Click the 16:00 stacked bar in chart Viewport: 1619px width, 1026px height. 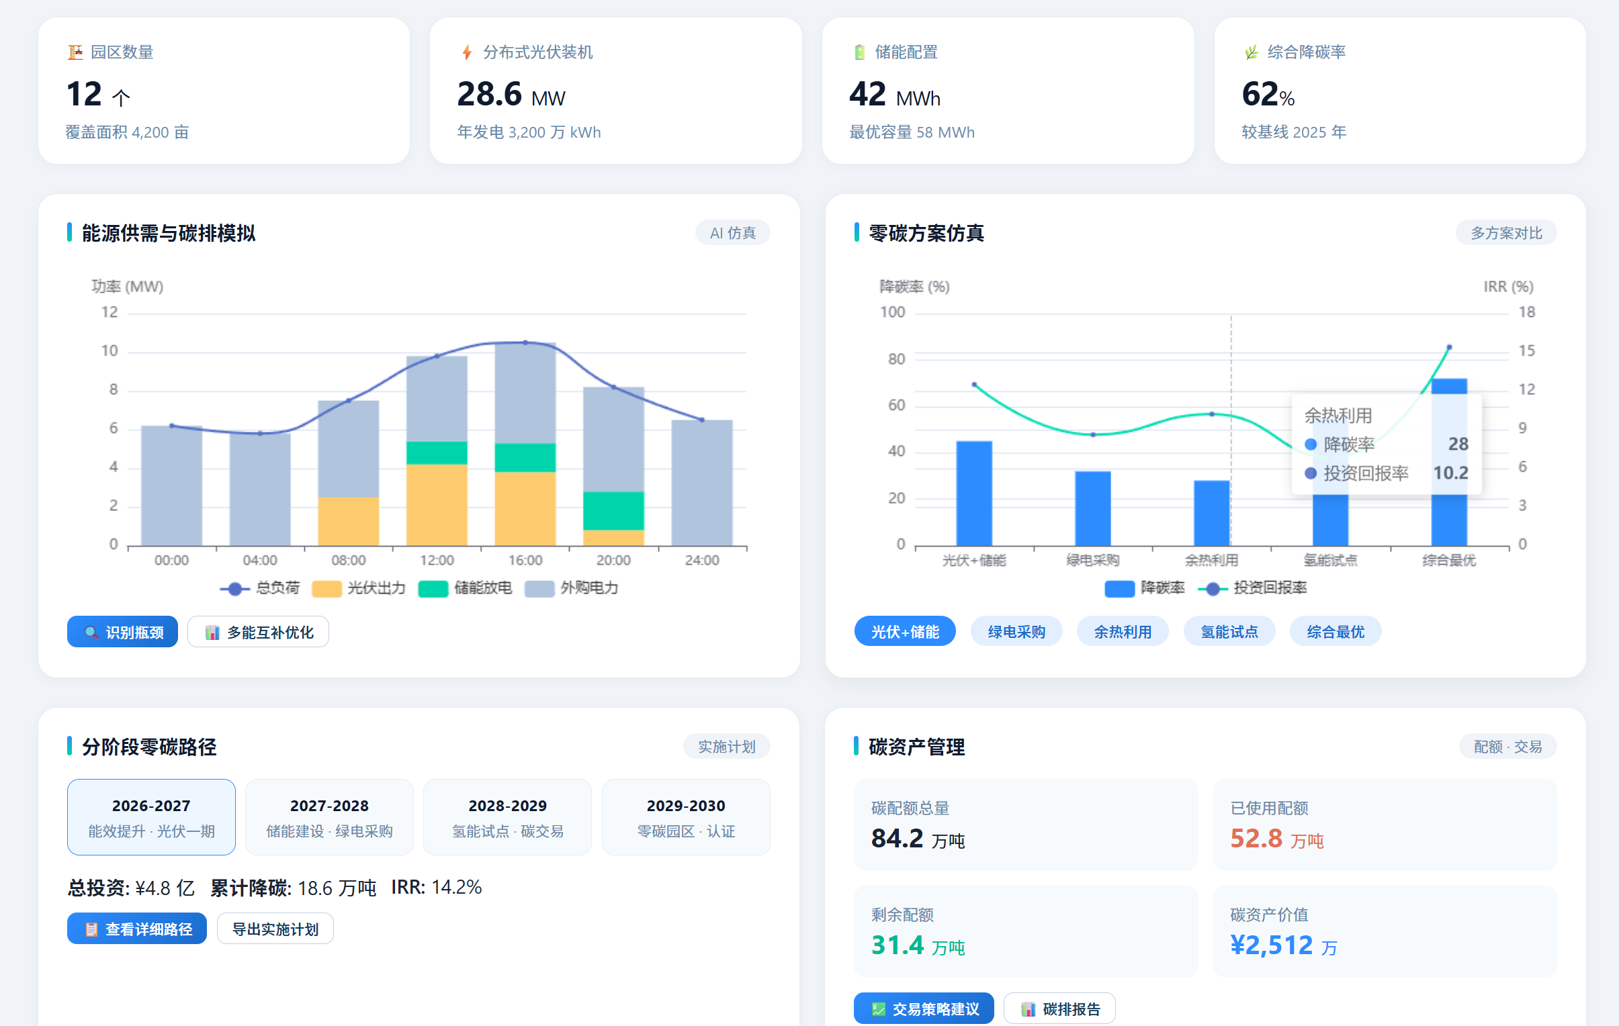click(525, 444)
